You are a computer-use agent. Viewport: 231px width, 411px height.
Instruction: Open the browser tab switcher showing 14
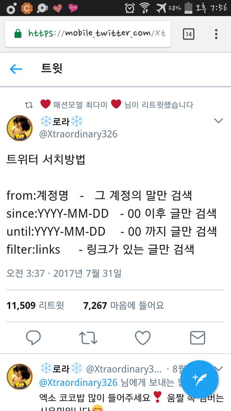click(189, 34)
